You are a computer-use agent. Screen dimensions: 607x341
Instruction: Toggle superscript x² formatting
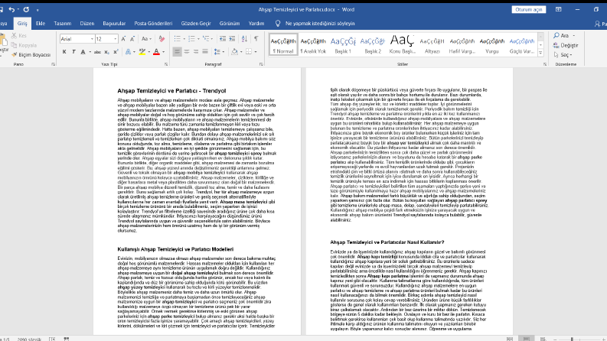point(116,51)
